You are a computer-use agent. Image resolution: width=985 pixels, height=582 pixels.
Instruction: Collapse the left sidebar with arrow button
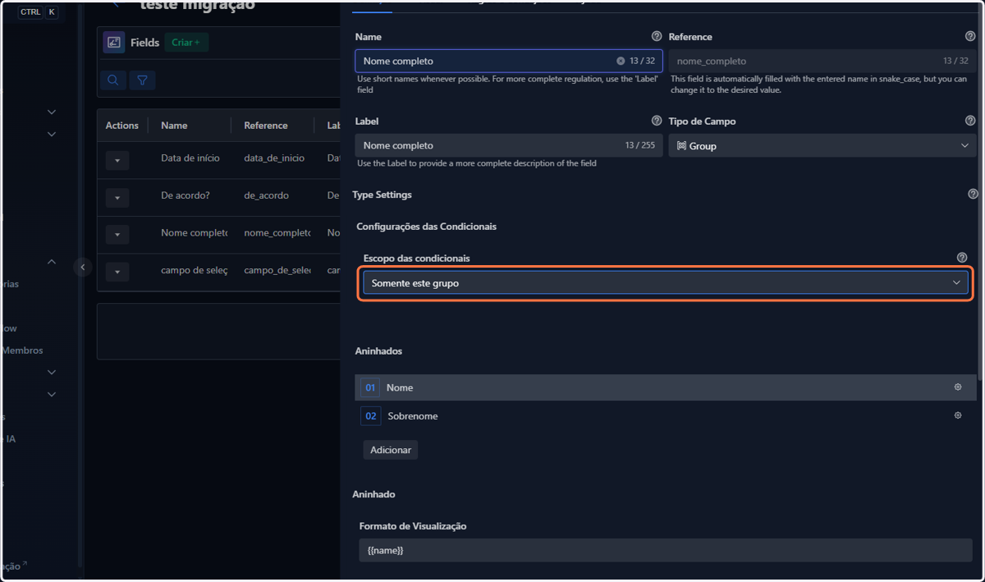point(82,267)
